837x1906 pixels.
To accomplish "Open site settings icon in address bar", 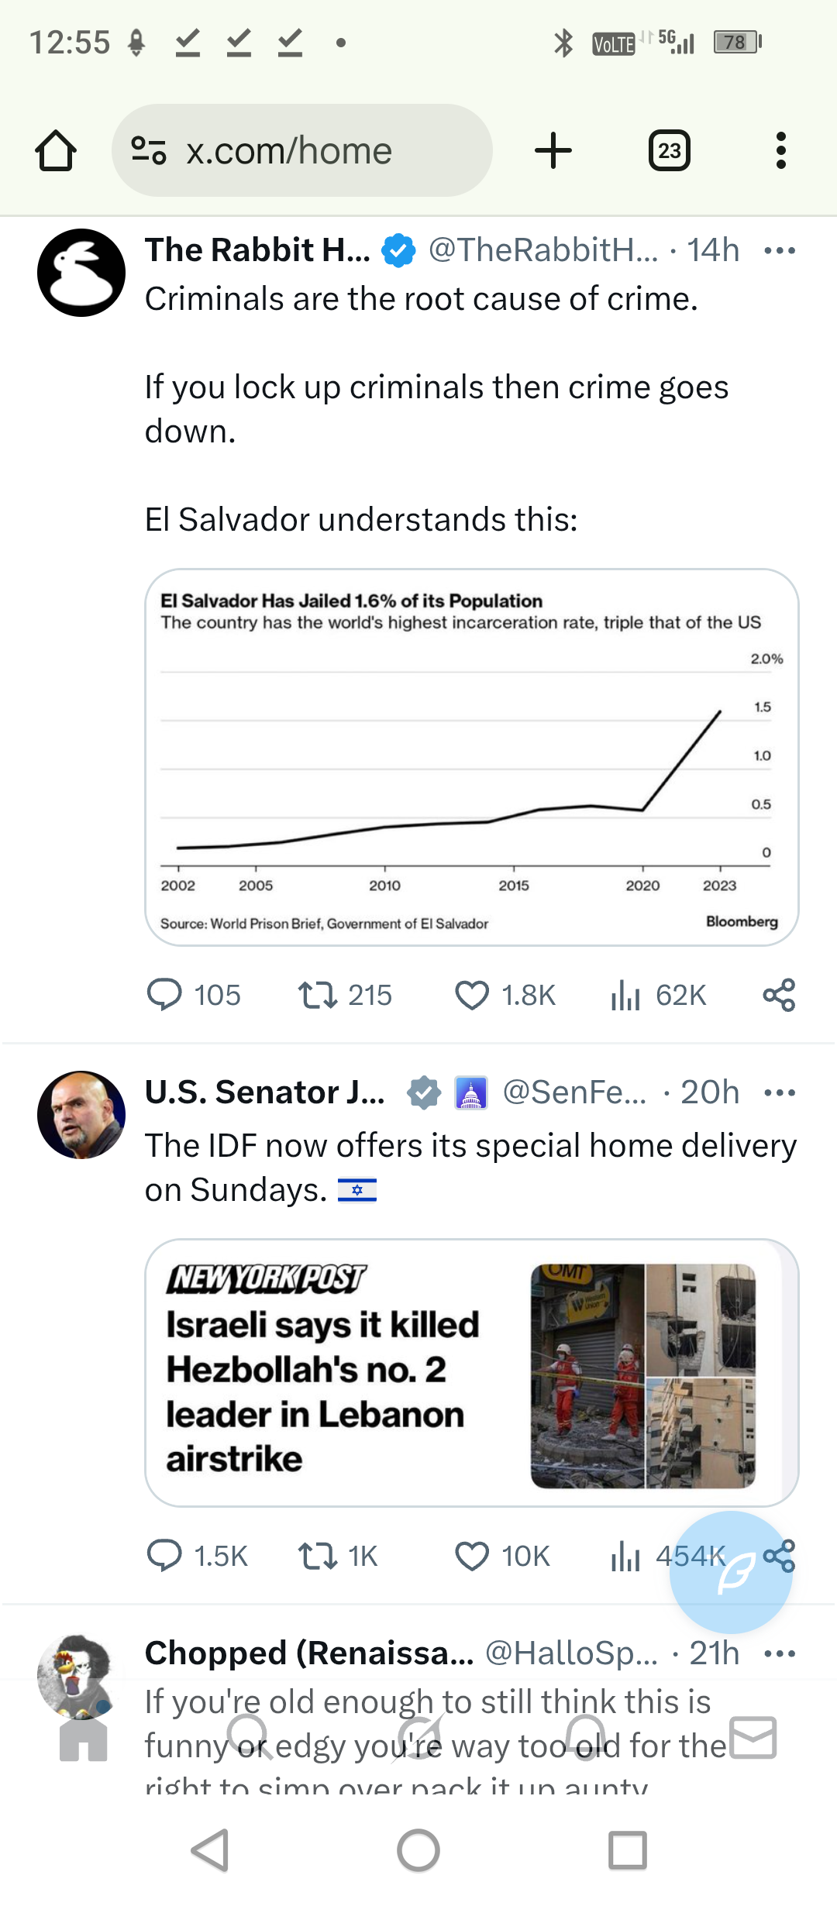I will coord(149,150).
